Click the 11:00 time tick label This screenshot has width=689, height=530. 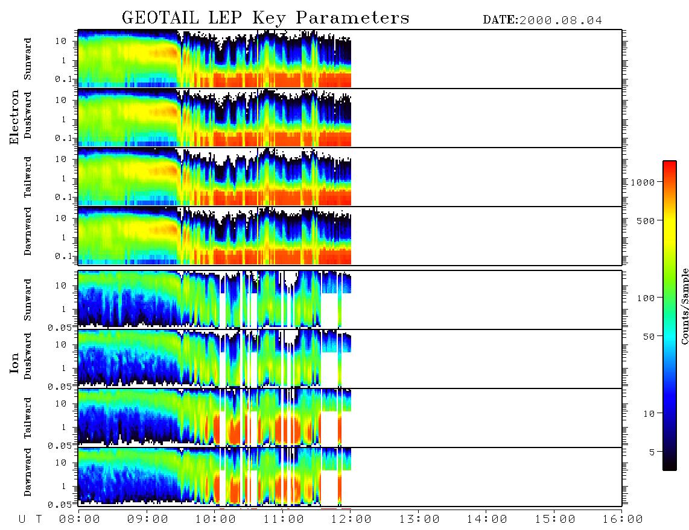[x=284, y=520]
